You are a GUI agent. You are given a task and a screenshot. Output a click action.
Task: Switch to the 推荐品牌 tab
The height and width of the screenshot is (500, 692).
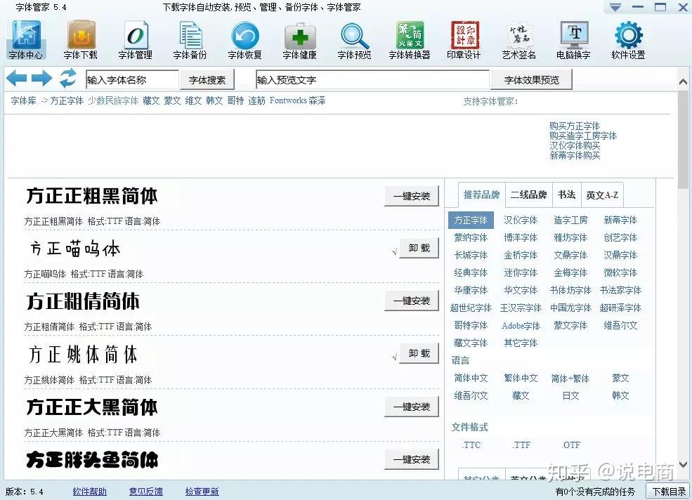click(x=481, y=195)
